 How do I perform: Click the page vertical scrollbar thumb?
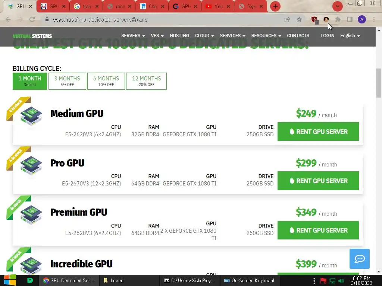click(379, 83)
